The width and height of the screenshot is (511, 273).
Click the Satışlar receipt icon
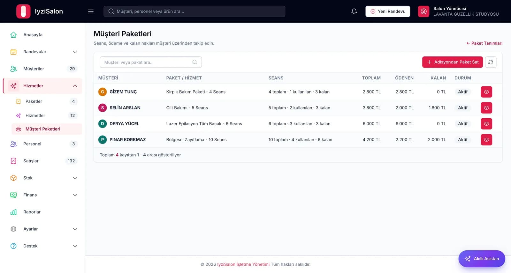13,161
